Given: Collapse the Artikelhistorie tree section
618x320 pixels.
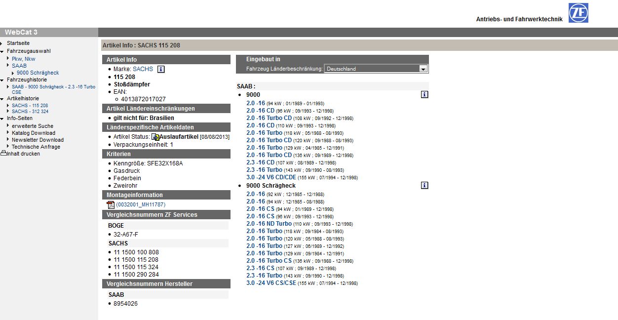Looking at the screenshot, I should pos(2,99).
